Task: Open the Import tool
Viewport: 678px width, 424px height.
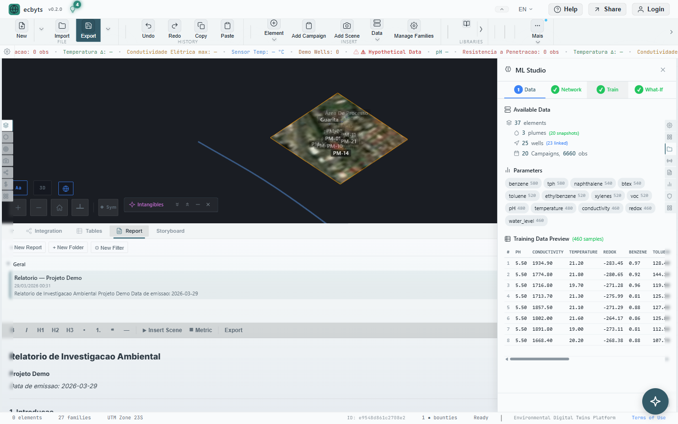Action: (62, 29)
